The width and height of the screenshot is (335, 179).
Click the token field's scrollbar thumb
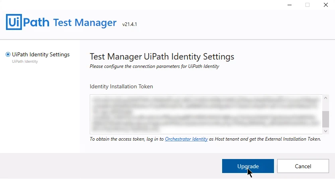[x=325, y=119]
